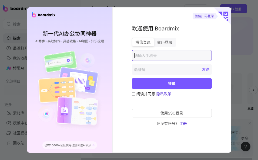Open 回收站 trash bin in sidebar
Viewport: 258px width, 160px height.
coord(15,143)
